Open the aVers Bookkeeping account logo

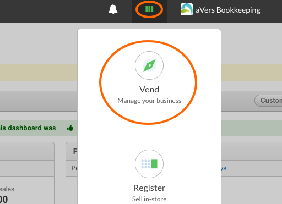coord(187,9)
